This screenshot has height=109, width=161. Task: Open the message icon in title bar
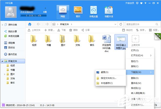[x=137, y=3]
